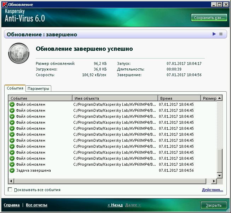
Task: Sort by the Время column header
Action: pyautogui.click(x=179, y=98)
